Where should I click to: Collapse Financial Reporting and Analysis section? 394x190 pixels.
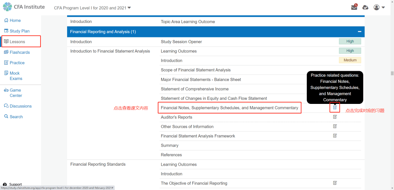360,32
